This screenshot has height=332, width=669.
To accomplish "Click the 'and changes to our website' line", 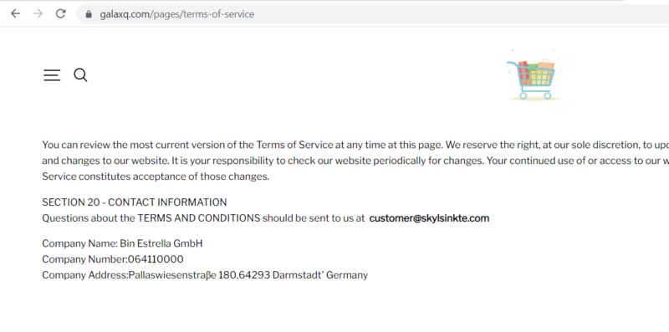I will [x=355, y=161].
